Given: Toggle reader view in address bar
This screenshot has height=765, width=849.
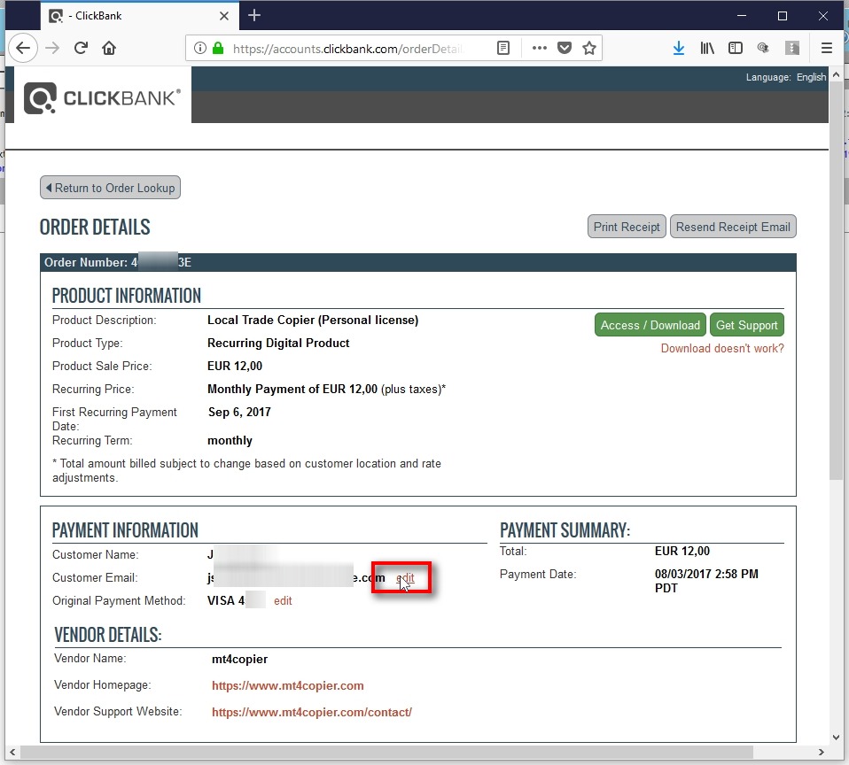Looking at the screenshot, I should coord(503,48).
